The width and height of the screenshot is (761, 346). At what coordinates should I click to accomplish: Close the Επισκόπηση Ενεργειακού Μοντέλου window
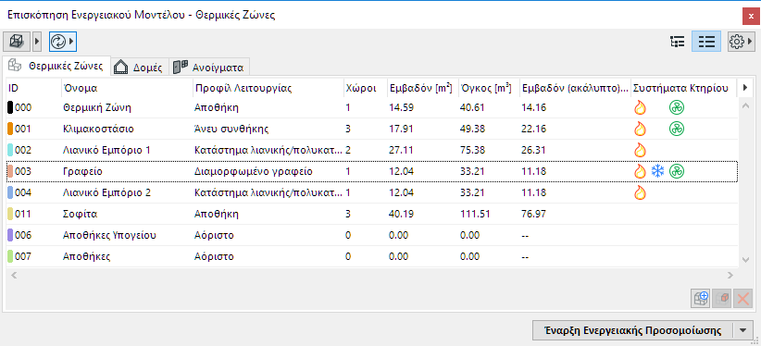coord(751,17)
